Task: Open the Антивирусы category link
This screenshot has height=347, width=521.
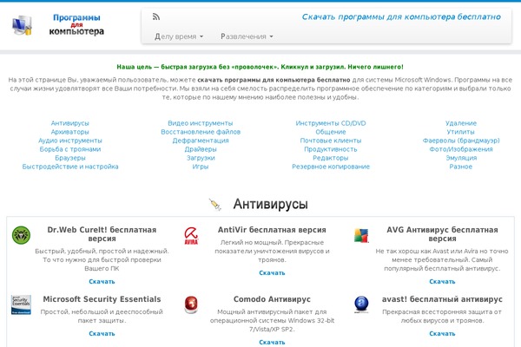Action: point(70,123)
